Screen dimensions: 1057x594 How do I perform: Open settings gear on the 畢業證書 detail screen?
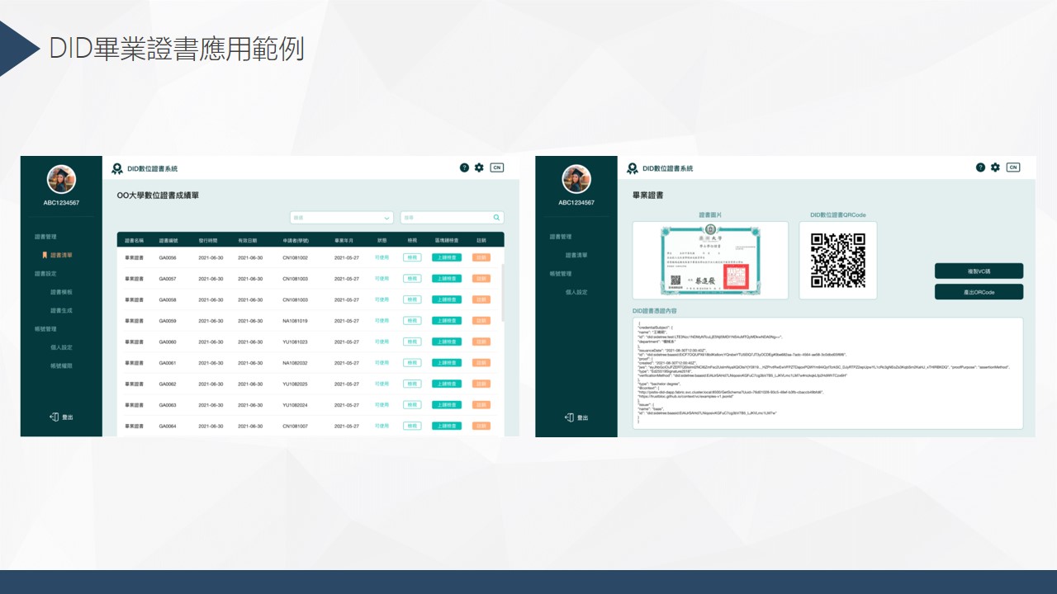tap(995, 167)
